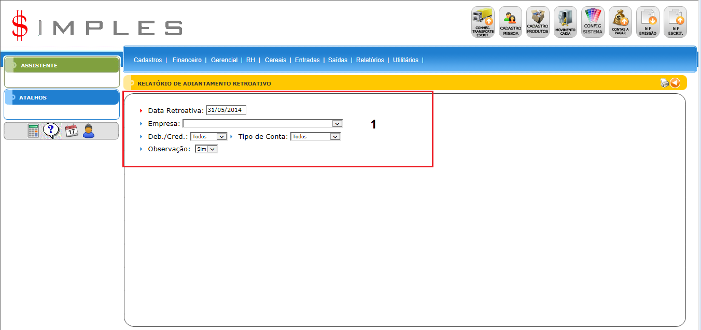Open Config Sistema color palette icon
Viewport: 701px width, 330px height.
tap(593, 22)
